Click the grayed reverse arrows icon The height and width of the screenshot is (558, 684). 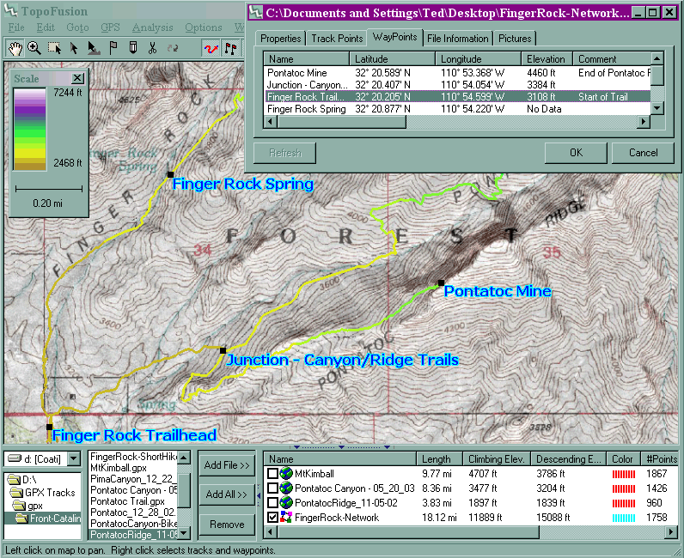pyautogui.click(x=173, y=48)
